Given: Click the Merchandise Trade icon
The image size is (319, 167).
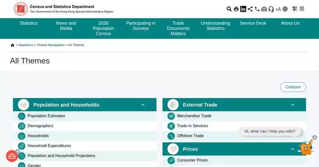Looking at the screenshot, I should point(171,116).
